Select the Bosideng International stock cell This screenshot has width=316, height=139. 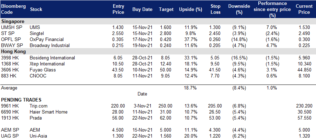52,58
